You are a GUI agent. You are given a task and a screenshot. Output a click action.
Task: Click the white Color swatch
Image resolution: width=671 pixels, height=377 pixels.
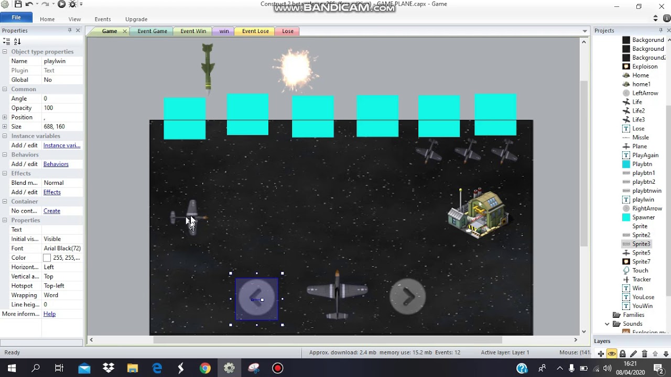tap(47, 258)
